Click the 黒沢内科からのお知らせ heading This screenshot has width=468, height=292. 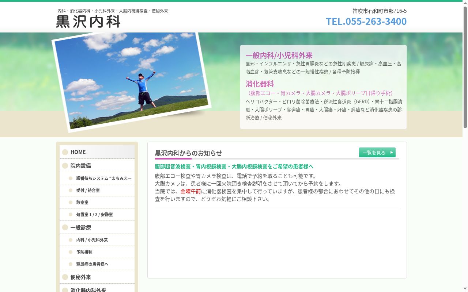tap(188, 153)
